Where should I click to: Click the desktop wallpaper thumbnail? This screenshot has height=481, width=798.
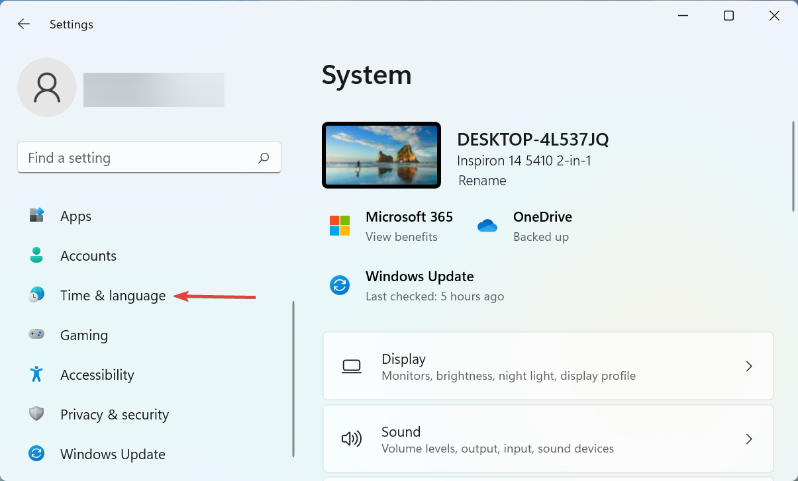point(381,155)
